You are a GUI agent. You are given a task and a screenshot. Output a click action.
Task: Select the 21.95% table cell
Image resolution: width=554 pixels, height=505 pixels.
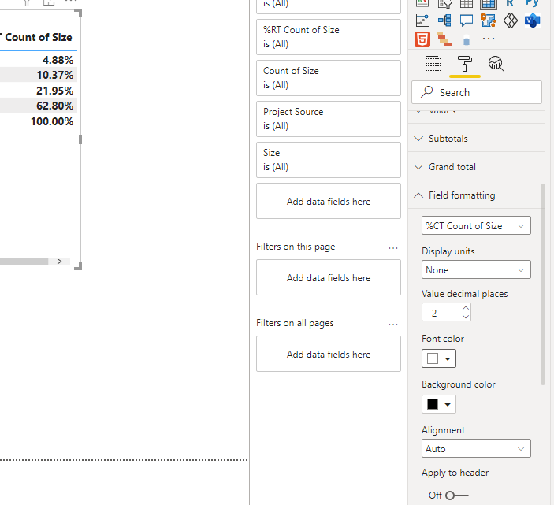coord(54,91)
